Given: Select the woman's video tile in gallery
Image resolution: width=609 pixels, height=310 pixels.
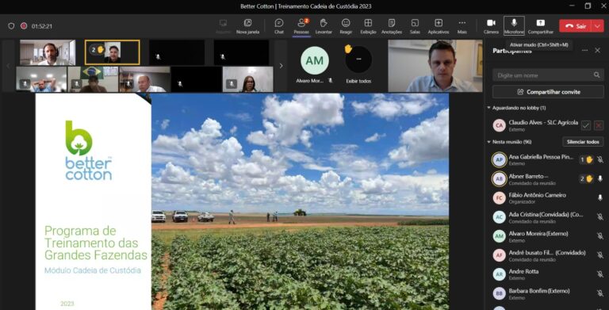Looking at the screenshot, I should point(247,79).
